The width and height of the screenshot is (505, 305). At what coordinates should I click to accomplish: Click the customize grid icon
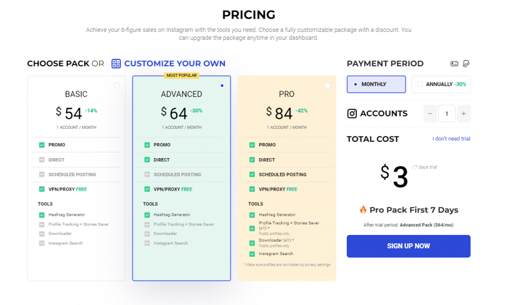point(116,63)
